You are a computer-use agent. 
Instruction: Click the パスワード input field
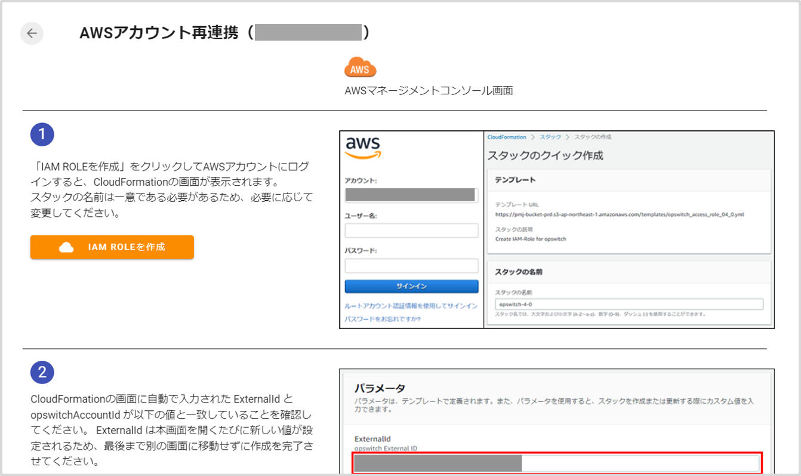(x=411, y=265)
